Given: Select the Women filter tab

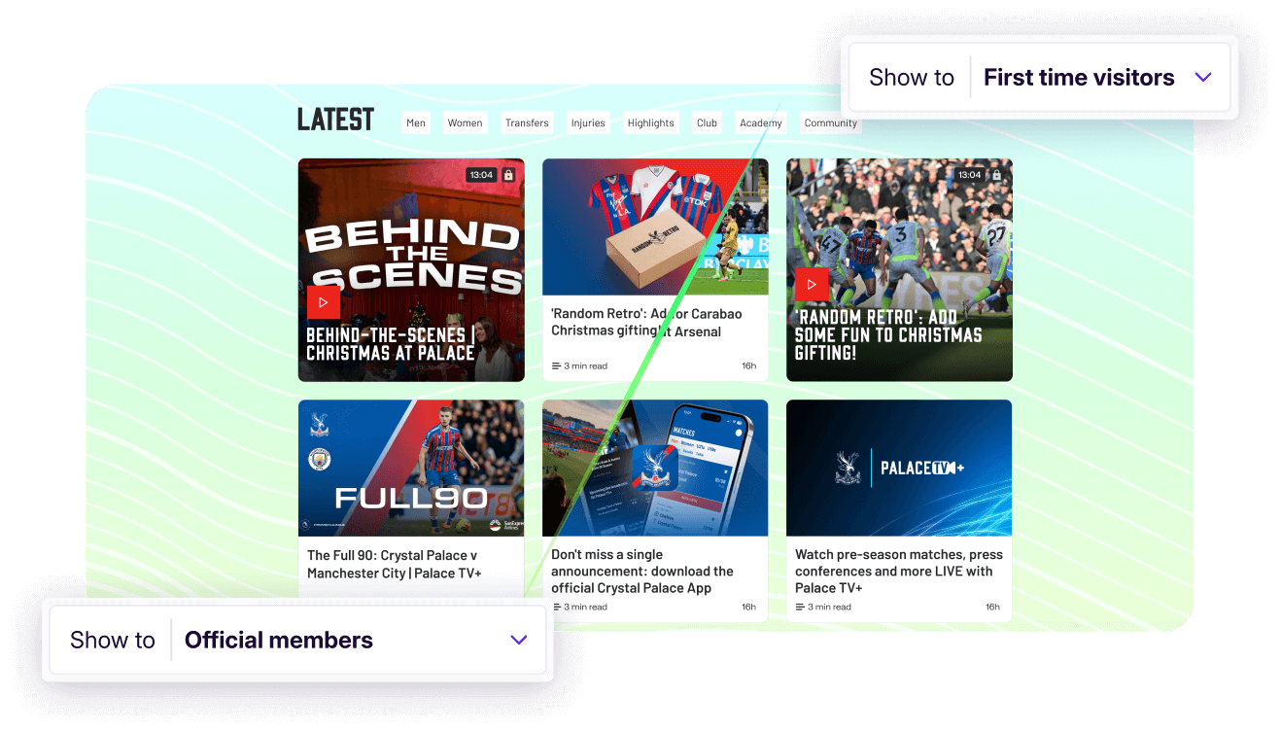Looking at the screenshot, I should click(465, 123).
